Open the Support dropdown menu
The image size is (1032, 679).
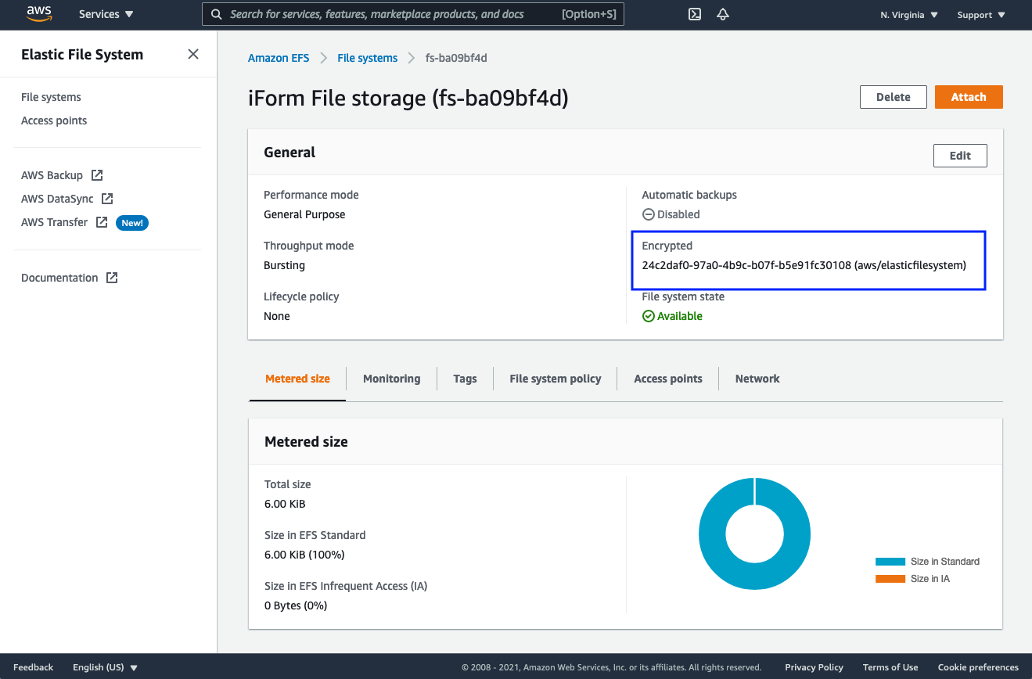coord(981,15)
